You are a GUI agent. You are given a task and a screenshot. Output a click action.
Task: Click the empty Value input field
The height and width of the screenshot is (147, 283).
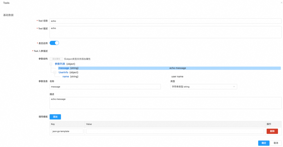coord(175,131)
